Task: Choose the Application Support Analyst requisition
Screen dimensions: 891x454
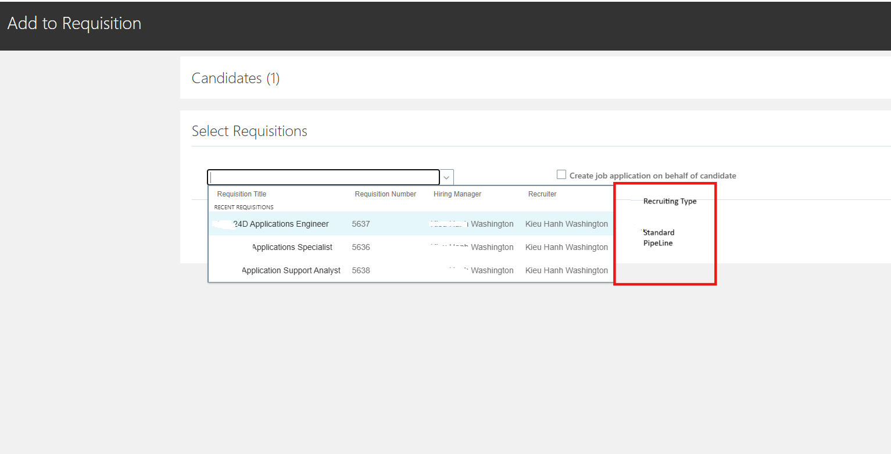Action: [x=291, y=270]
